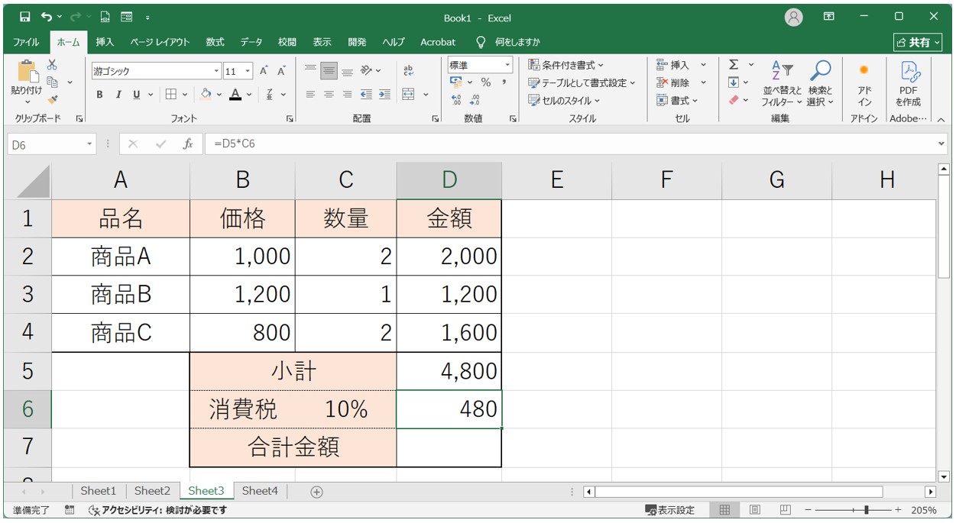The height and width of the screenshot is (523, 956).
Task: Click the clear eraser icon
Action: [x=734, y=100]
